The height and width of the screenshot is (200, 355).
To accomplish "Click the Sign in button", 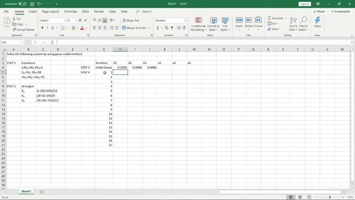I will (305, 4).
